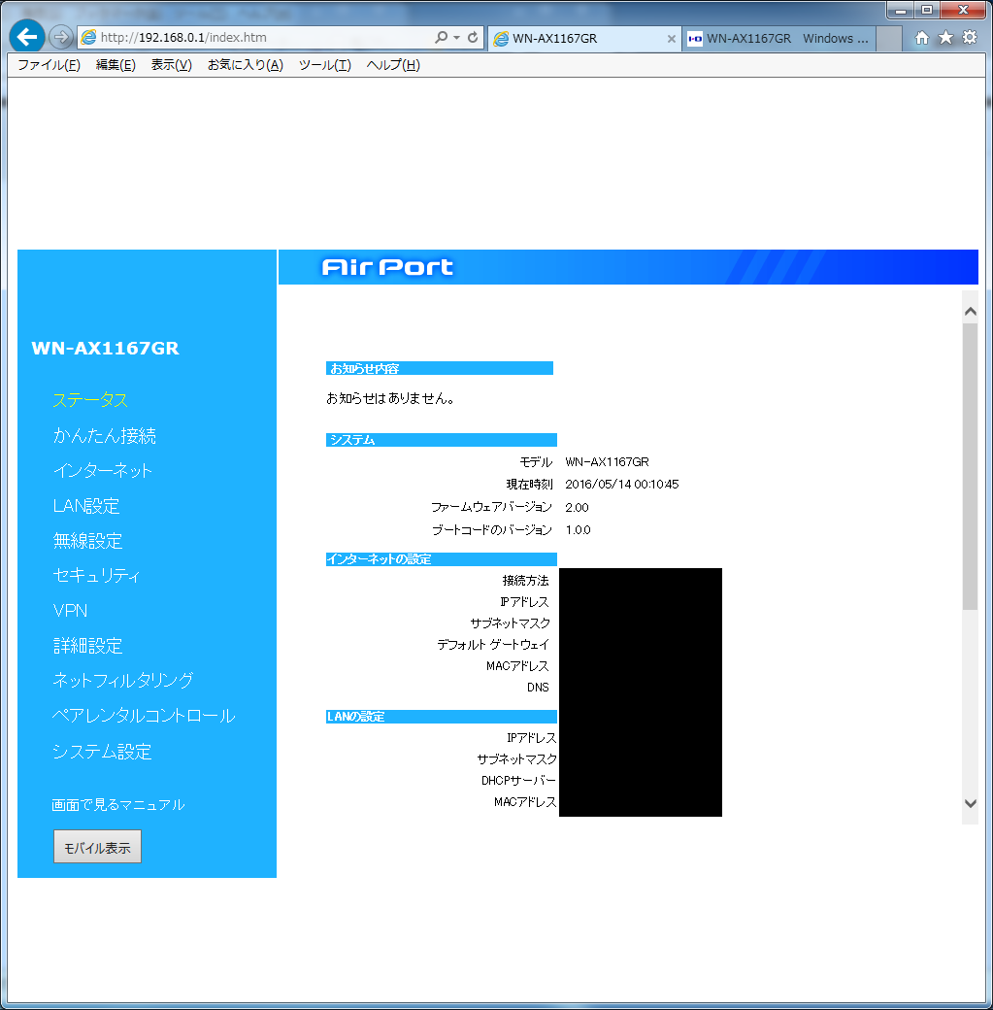This screenshot has height=1010, width=993.
Task: Open LAN設定 in the sidebar
Action: coord(86,506)
